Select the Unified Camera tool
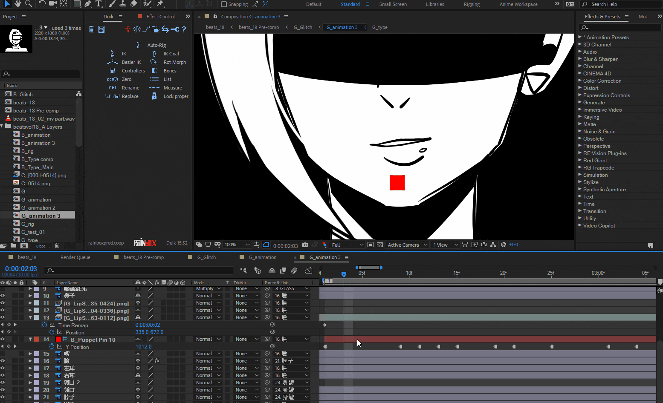 53,4
